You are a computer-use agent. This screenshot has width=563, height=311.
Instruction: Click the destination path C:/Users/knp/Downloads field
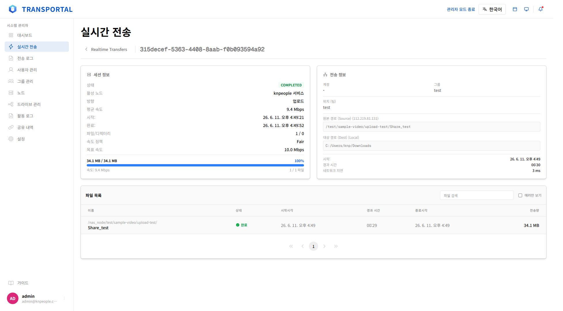point(431,146)
